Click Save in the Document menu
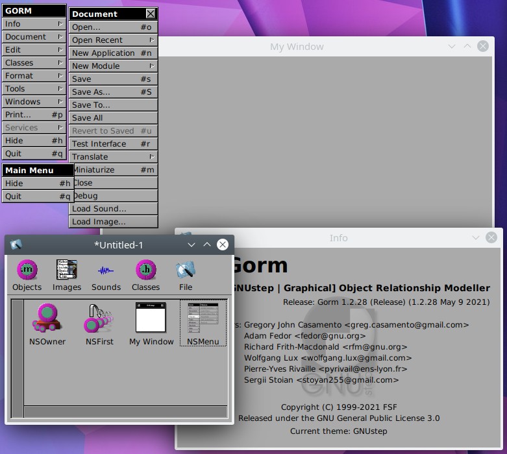This screenshot has width=507, height=454. pos(113,79)
